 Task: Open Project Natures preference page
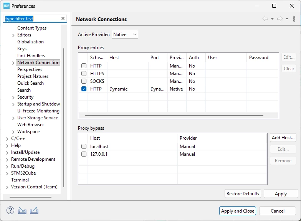pos(33,76)
